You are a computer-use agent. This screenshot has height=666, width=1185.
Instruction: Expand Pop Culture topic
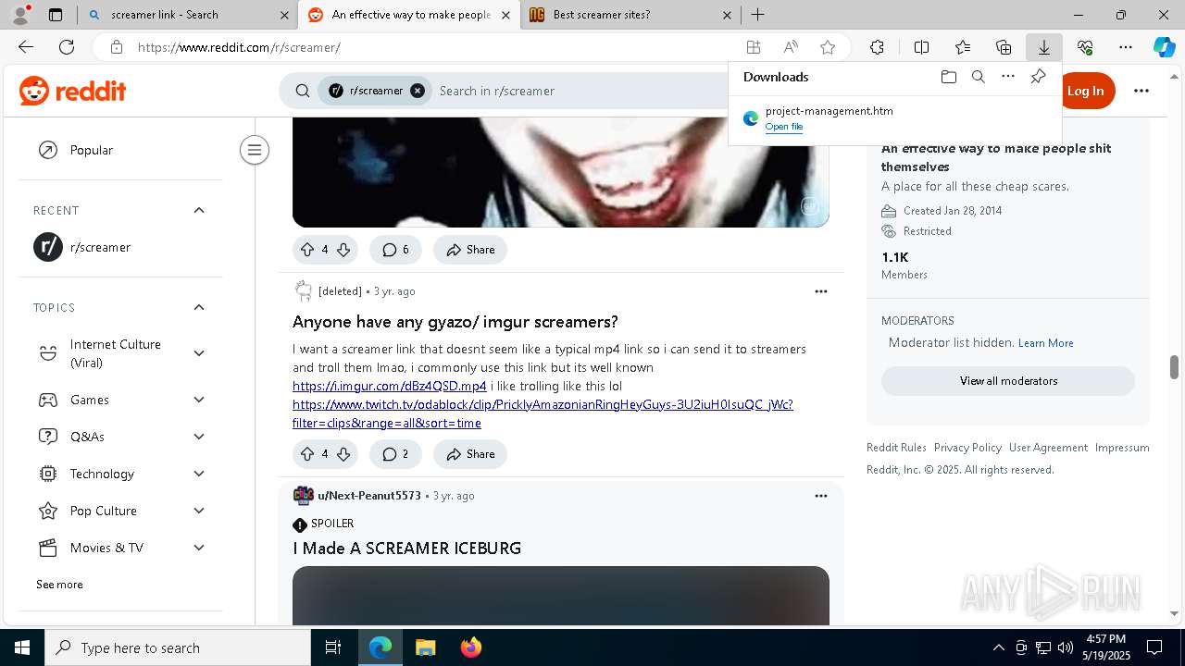[x=199, y=511]
